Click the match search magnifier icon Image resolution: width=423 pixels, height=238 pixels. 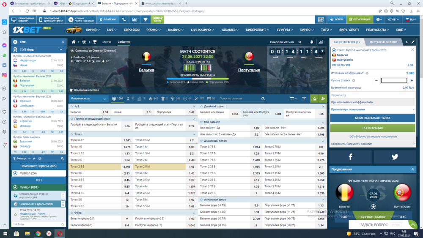coord(300,42)
